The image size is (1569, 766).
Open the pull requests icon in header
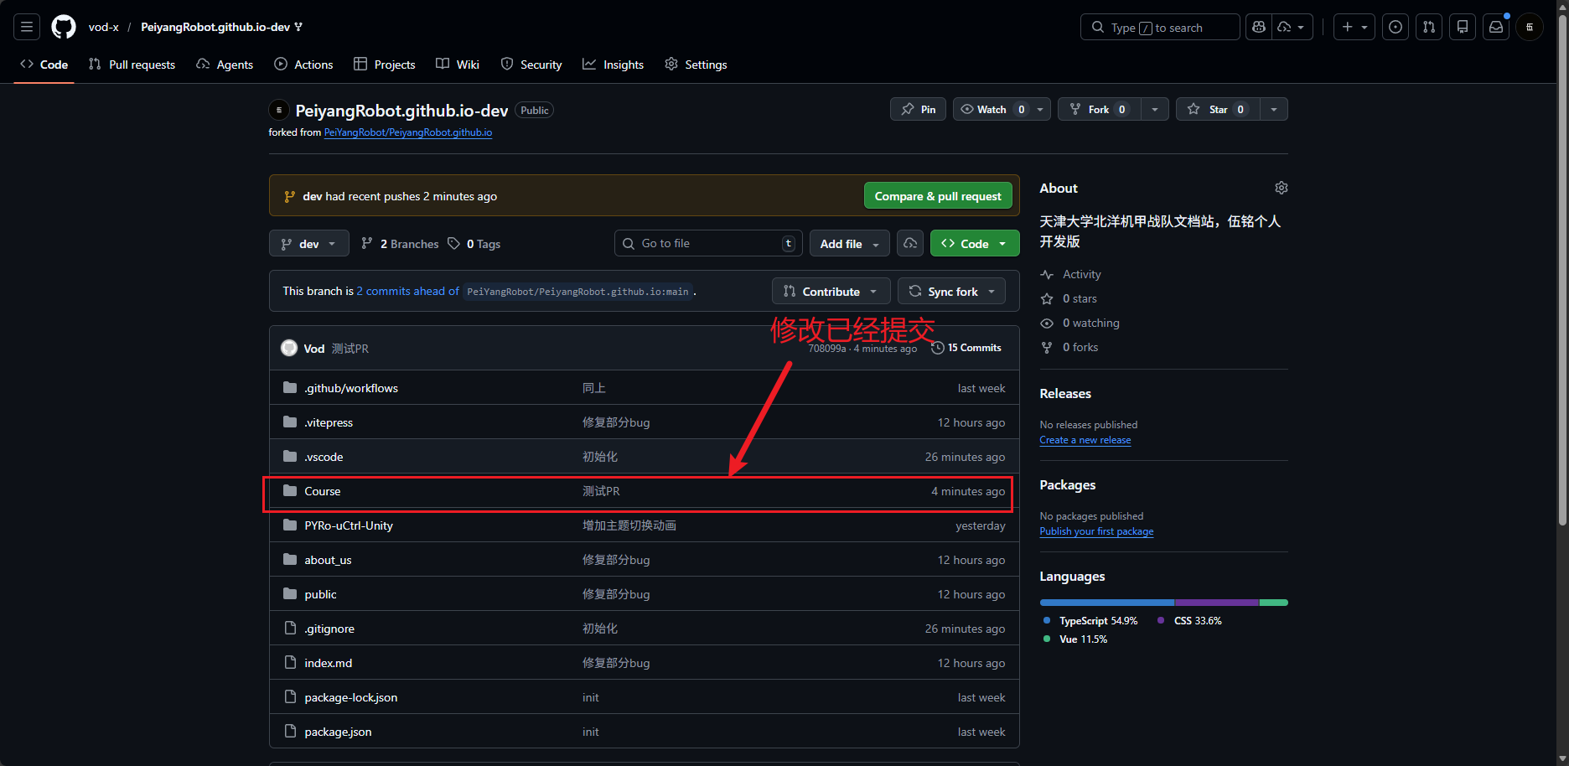click(x=1429, y=27)
